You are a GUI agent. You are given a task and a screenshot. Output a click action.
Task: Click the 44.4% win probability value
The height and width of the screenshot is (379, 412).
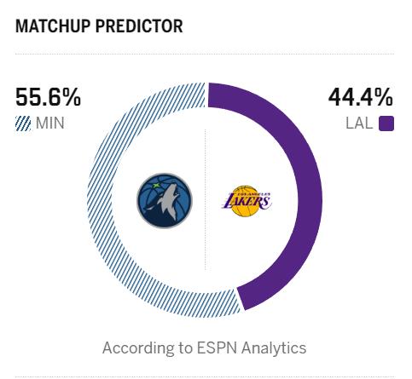[x=361, y=97]
